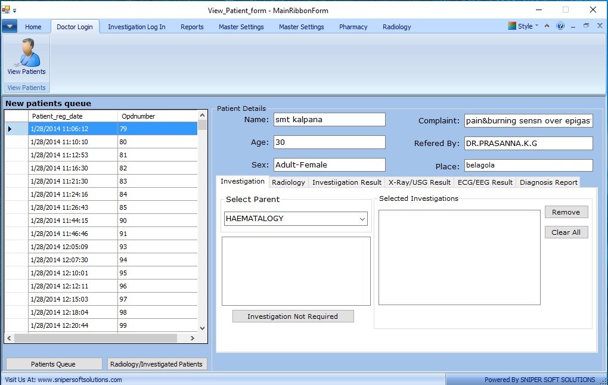Click into the Complaint text field
Image resolution: width=608 pixels, height=385 pixels.
(x=528, y=120)
